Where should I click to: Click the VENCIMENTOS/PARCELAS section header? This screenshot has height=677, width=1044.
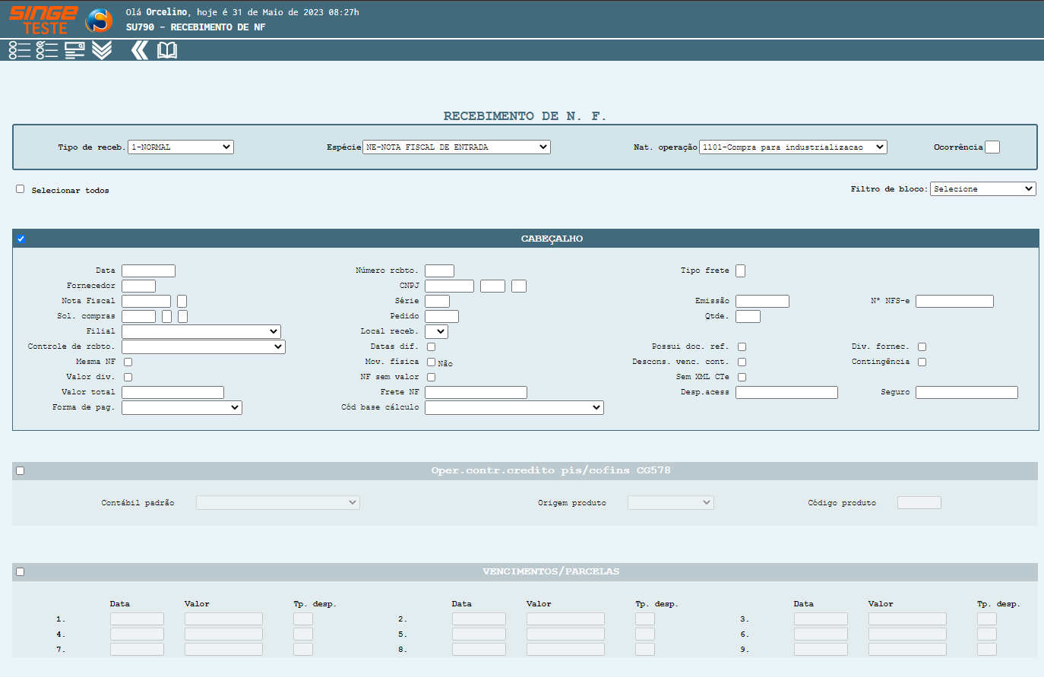[551, 571]
